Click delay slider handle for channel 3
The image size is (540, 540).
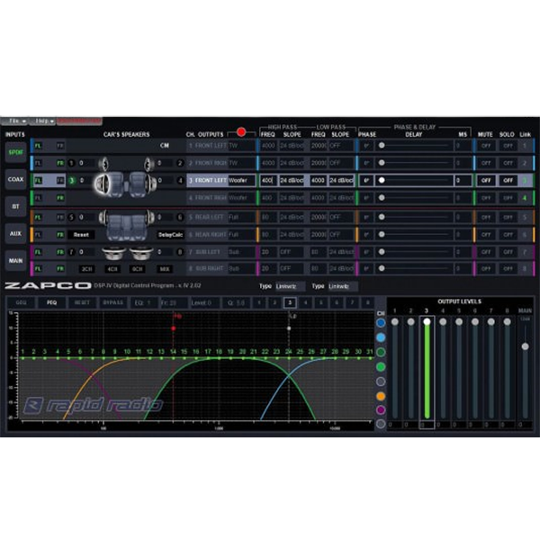(382, 180)
